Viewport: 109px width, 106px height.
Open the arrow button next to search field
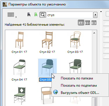click(x=95, y=15)
